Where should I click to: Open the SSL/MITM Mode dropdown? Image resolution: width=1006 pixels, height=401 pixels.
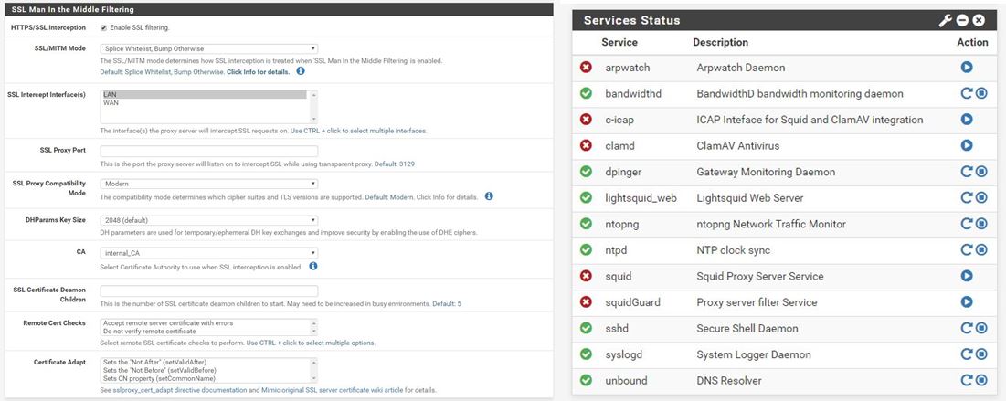(x=208, y=48)
